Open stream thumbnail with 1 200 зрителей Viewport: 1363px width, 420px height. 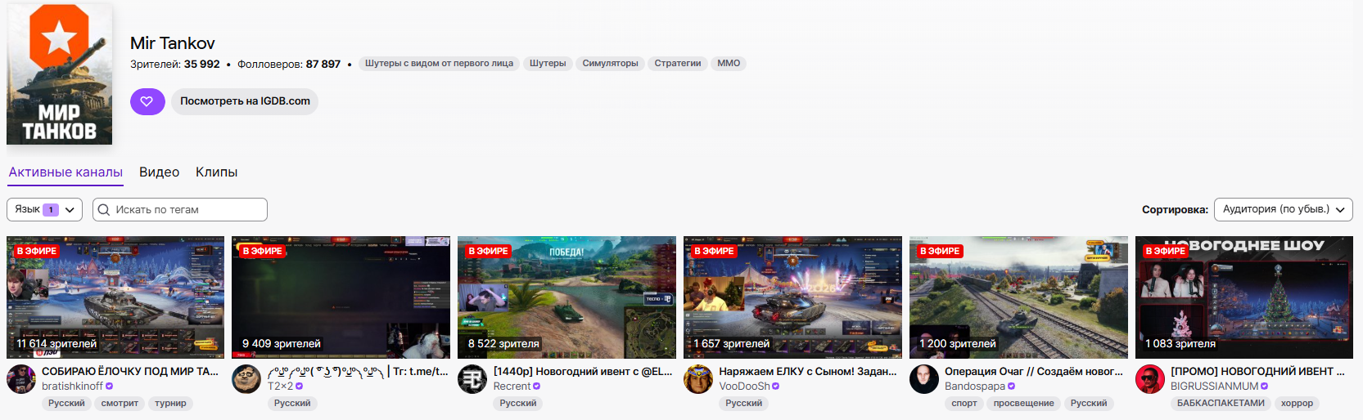coord(1019,297)
